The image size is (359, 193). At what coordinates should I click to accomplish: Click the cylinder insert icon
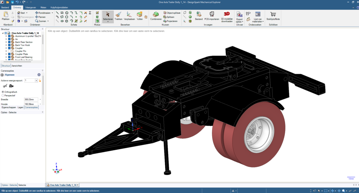tap(190, 13)
